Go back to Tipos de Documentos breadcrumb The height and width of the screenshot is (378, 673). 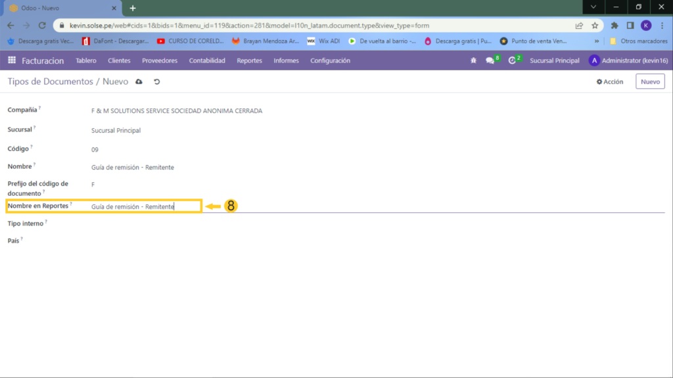pyautogui.click(x=50, y=82)
